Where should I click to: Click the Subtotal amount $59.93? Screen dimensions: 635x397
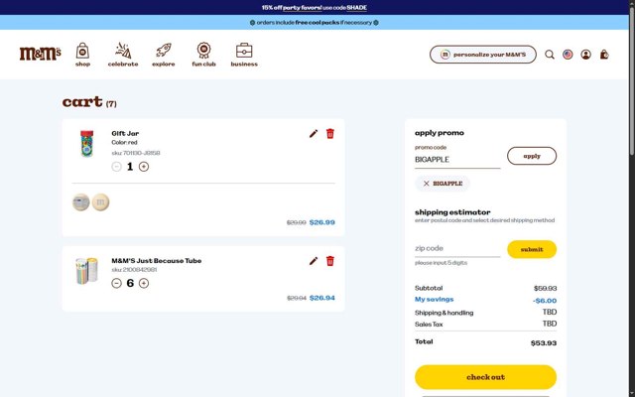tap(545, 289)
